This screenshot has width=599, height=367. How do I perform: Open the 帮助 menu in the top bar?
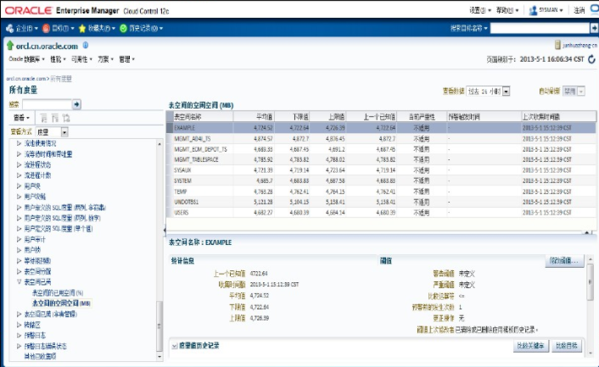pos(507,10)
